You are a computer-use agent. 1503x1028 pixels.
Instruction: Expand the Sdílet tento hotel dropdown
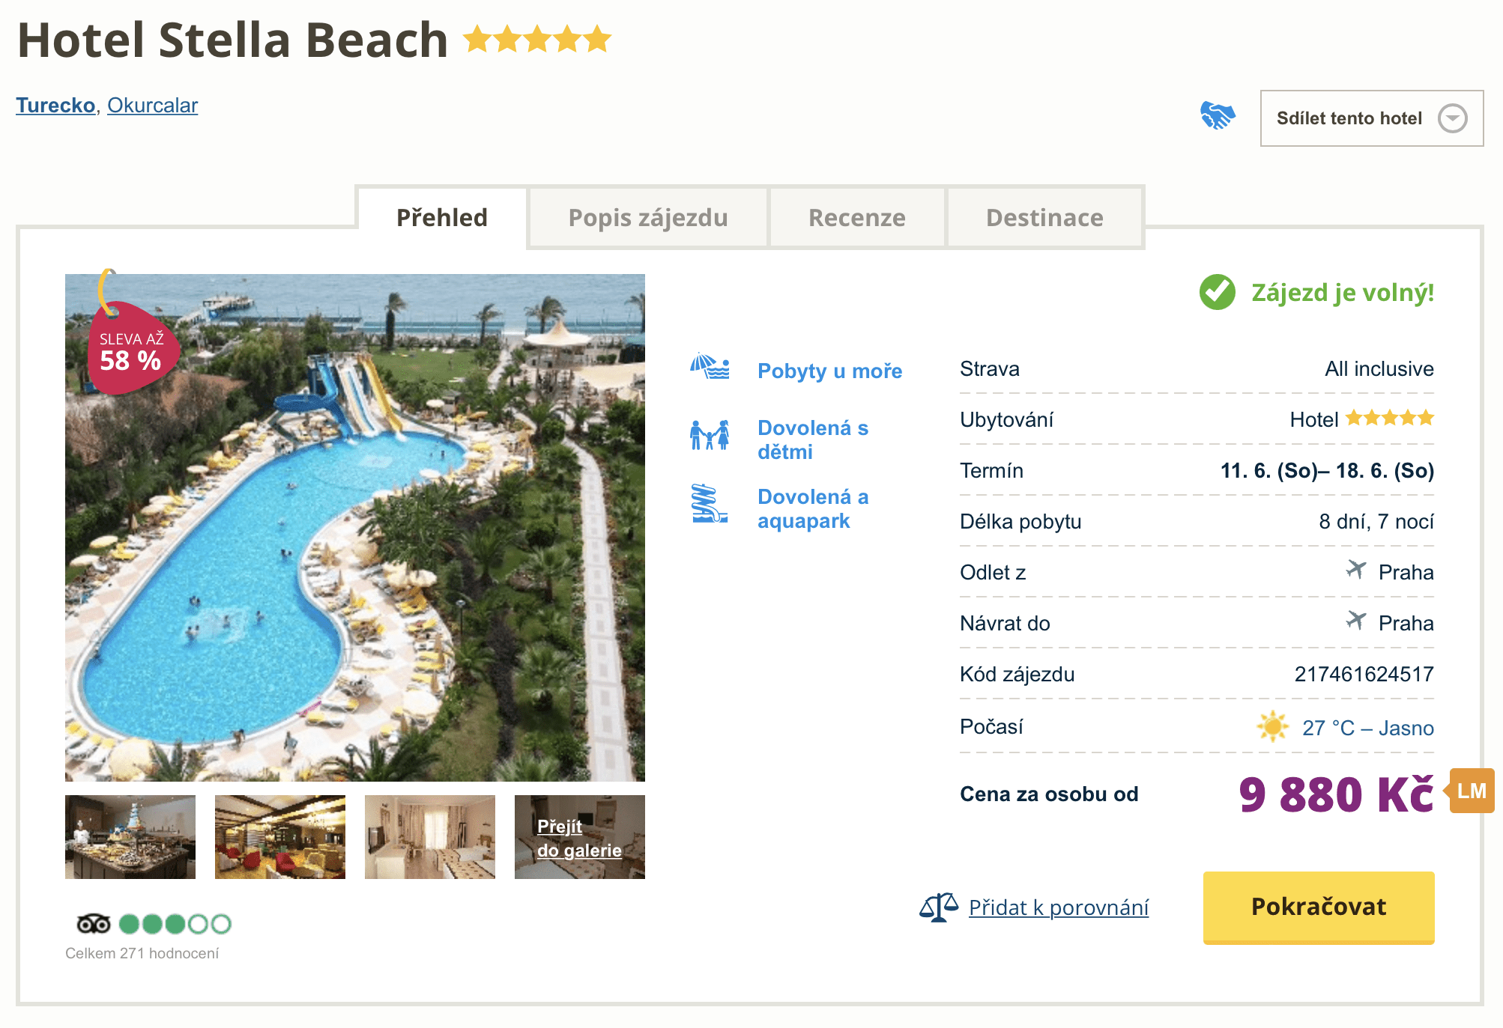pyautogui.click(x=1371, y=118)
